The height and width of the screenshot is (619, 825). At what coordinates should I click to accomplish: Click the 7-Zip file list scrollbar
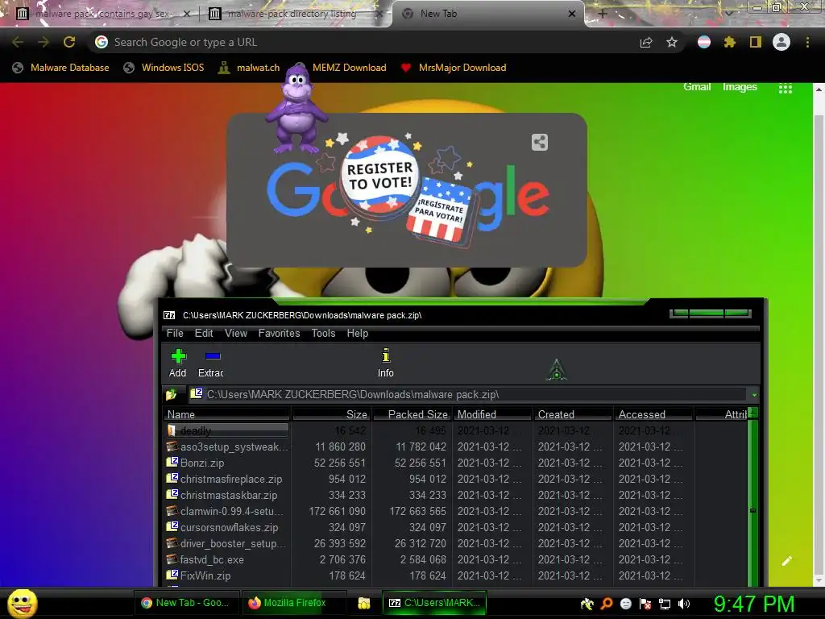753,497
